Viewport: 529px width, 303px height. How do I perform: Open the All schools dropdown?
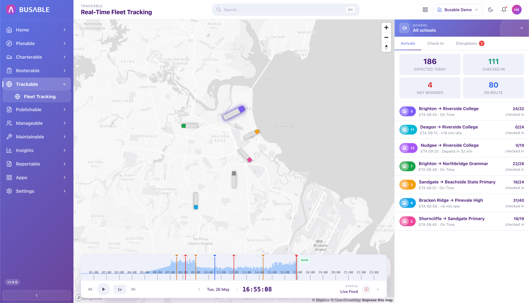tap(462, 28)
